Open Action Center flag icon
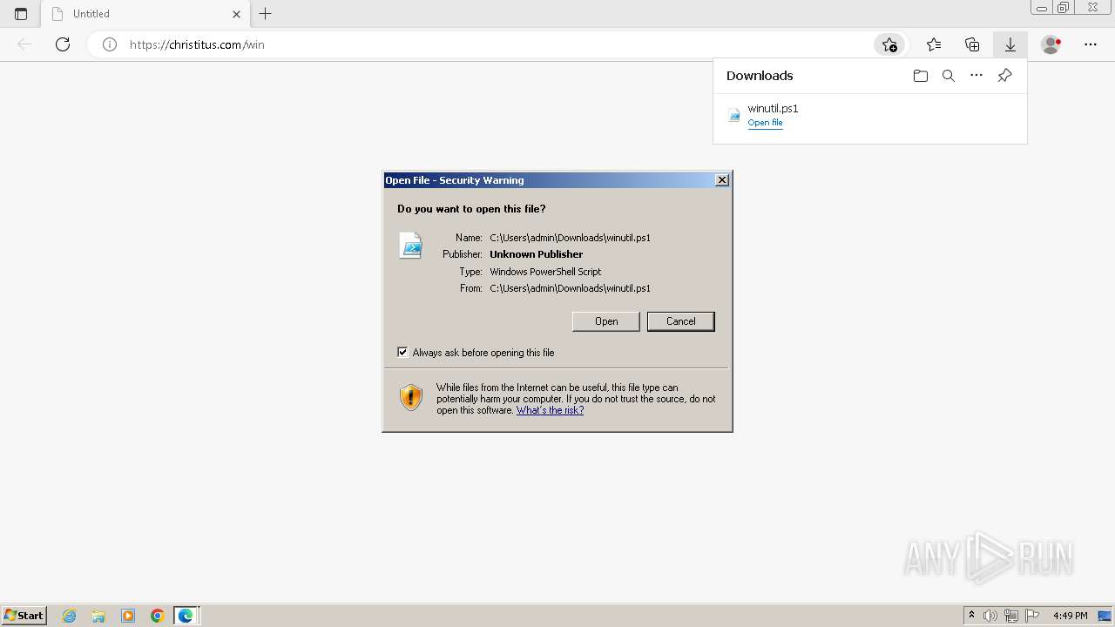Viewport: 1115px width, 627px height. (1032, 616)
